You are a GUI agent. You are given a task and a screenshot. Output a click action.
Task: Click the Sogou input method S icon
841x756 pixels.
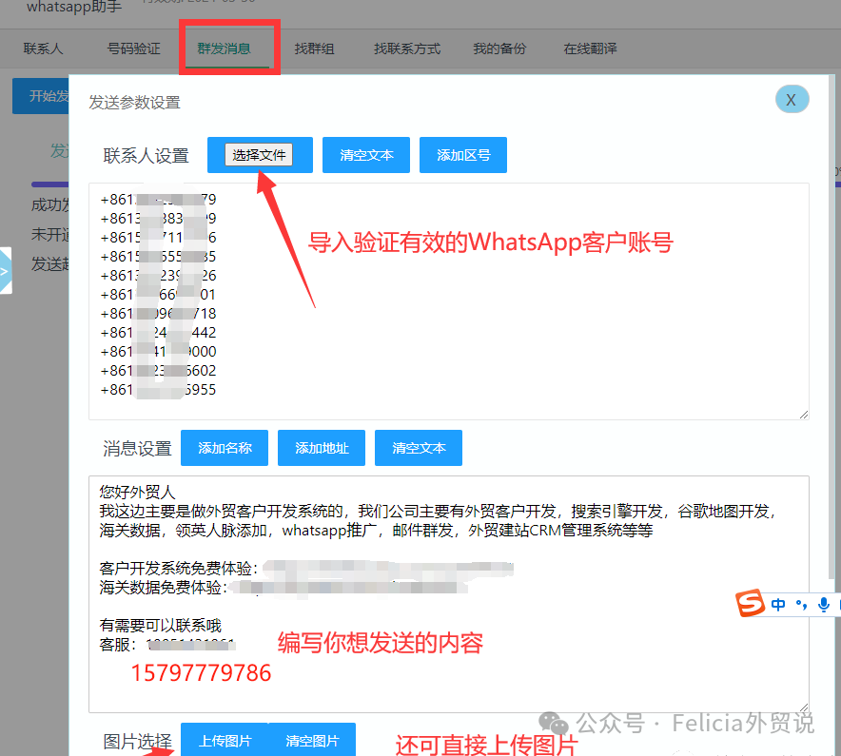click(750, 603)
